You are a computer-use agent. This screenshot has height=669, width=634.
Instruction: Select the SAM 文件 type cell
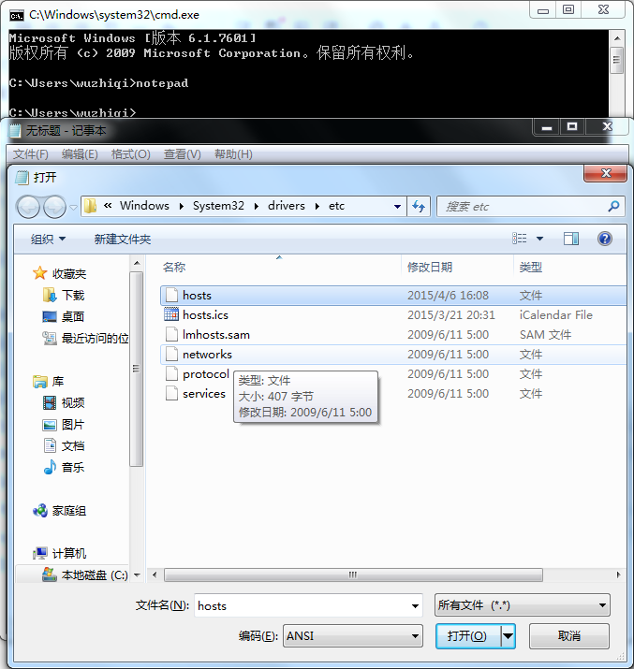pyautogui.click(x=545, y=335)
